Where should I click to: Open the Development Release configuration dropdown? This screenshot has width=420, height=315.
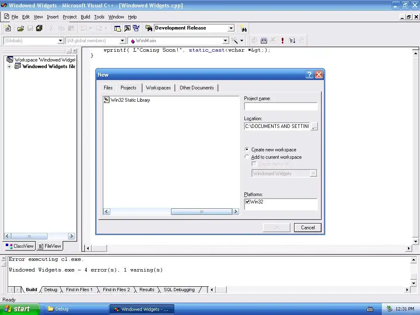coord(231,28)
